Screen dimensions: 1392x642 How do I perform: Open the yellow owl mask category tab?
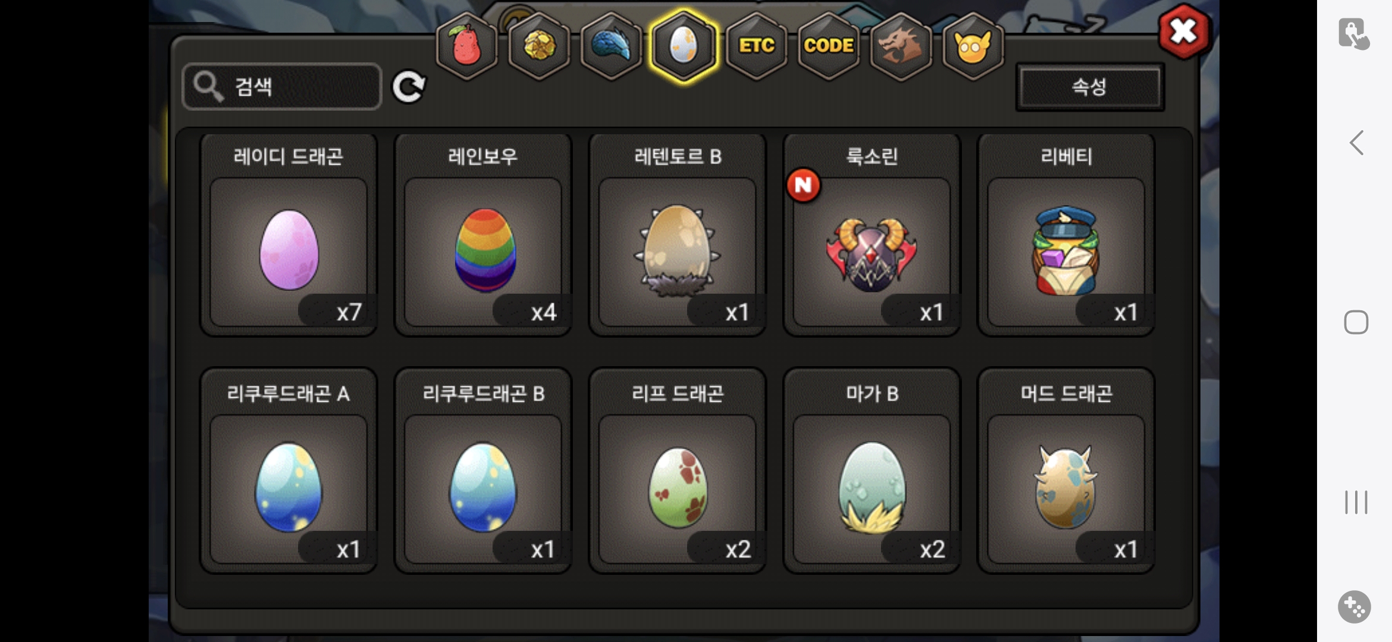pyautogui.click(x=973, y=46)
